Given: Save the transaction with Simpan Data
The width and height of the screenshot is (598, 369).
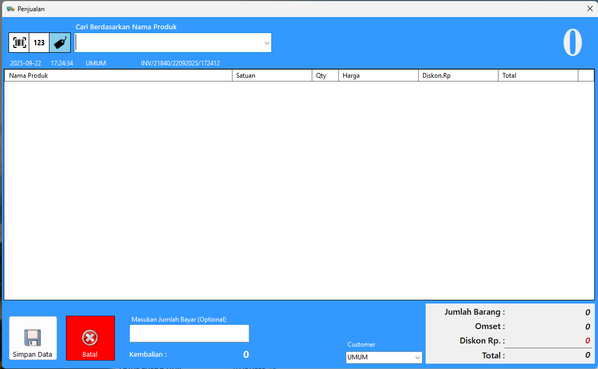Looking at the screenshot, I should (x=32, y=338).
